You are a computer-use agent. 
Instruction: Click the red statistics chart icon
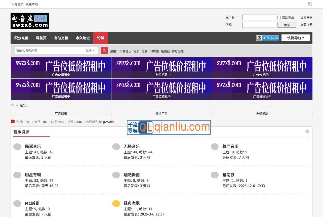tap(13, 121)
